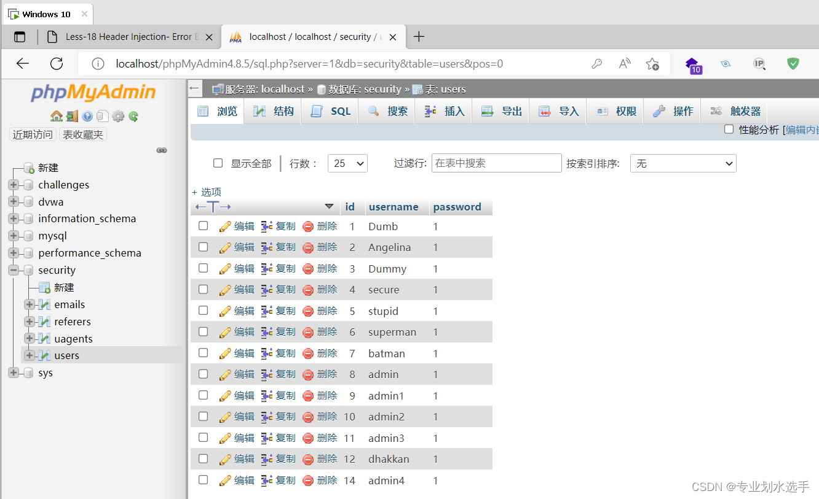
Task: Toggle the 显示全部 checkbox
Action: [218, 163]
